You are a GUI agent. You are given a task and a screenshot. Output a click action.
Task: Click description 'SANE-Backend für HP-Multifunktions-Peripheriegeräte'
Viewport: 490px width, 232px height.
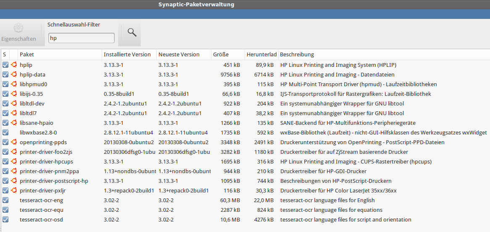(x=348, y=123)
